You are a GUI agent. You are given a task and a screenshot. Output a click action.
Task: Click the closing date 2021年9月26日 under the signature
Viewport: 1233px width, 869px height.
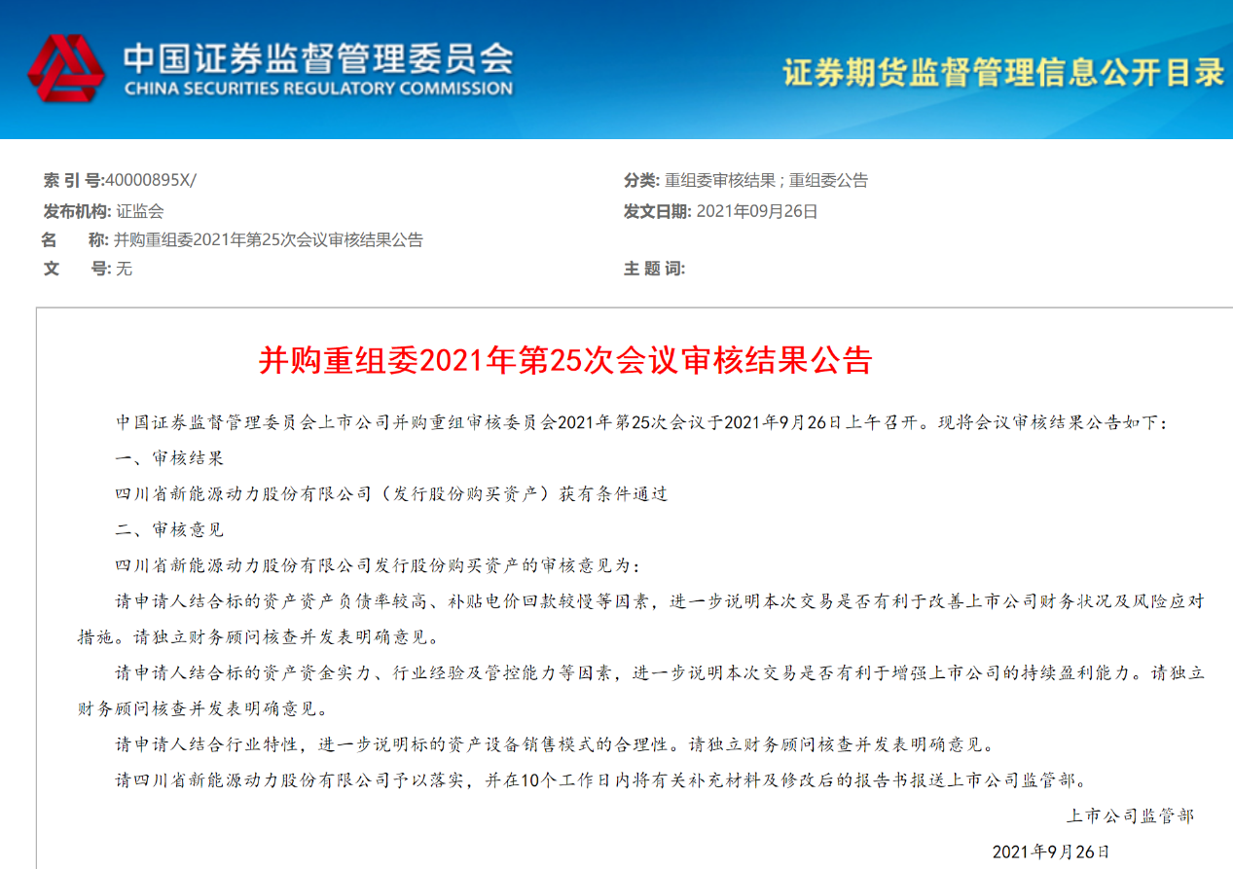tap(1050, 851)
